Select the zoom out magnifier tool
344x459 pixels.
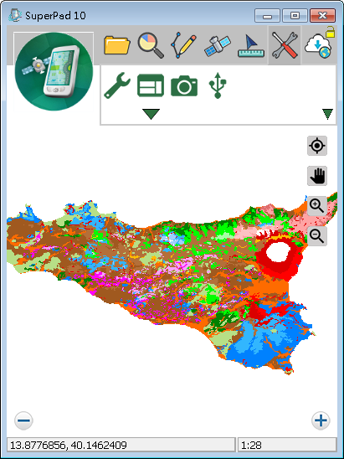pyautogui.click(x=317, y=236)
